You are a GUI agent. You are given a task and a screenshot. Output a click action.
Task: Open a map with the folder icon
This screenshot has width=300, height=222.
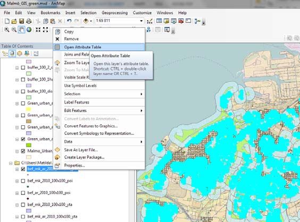point(14,21)
